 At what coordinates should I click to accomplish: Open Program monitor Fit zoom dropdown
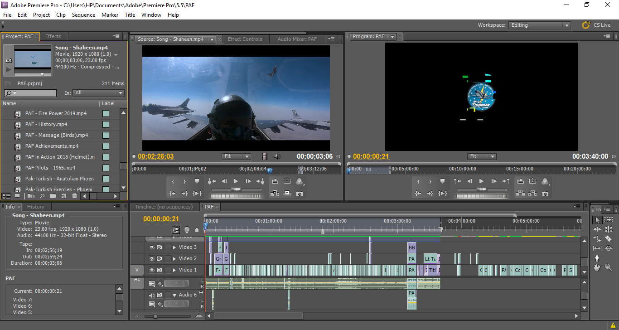(x=482, y=156)
